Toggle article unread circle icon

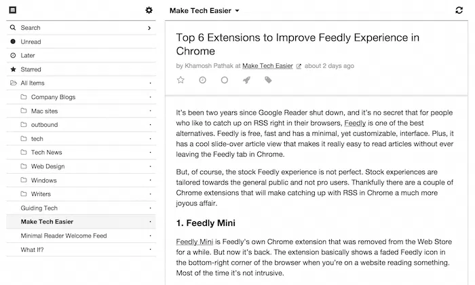point(225,80)
